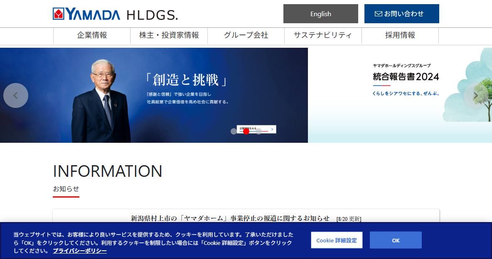Open the 採用情報 menu
This screenshot has width=492, height=259.
400,35
